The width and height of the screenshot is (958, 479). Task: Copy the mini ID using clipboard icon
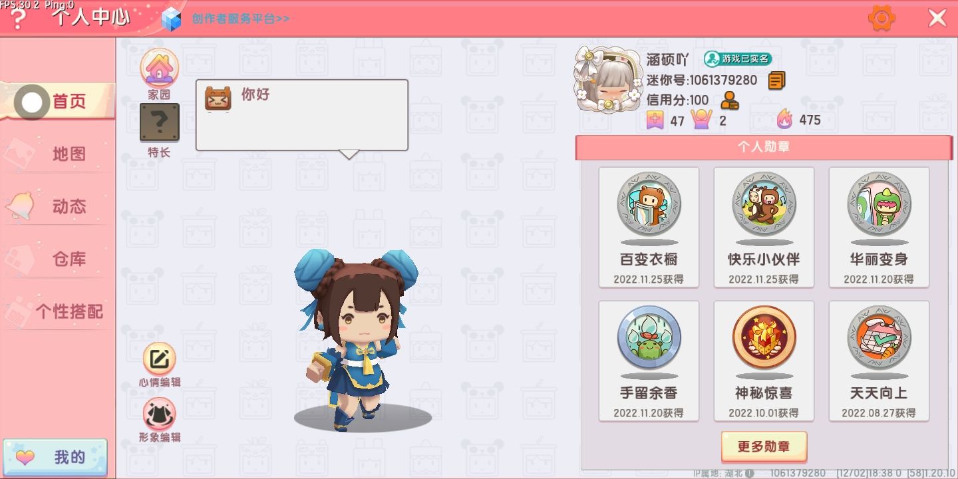[776, 80]
